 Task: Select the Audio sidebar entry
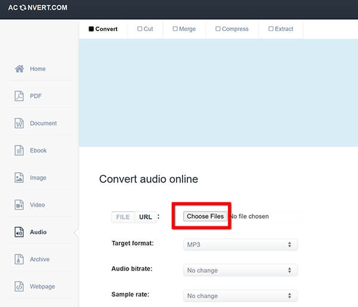[38, 232]
